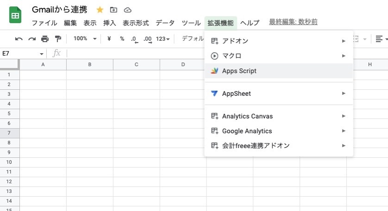Screen dimensions: 388x211
Task: Open the 最終編集: 数秒前 history link
Action: click(293, 22)
